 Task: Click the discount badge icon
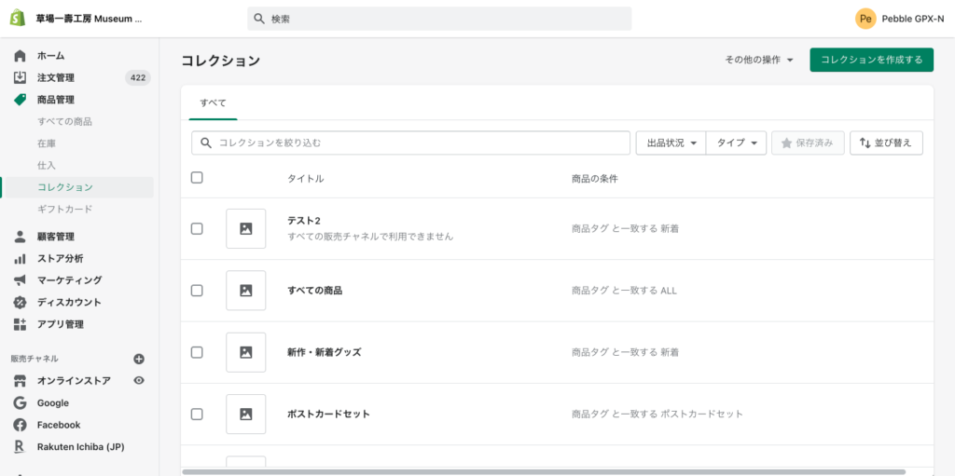20,303
